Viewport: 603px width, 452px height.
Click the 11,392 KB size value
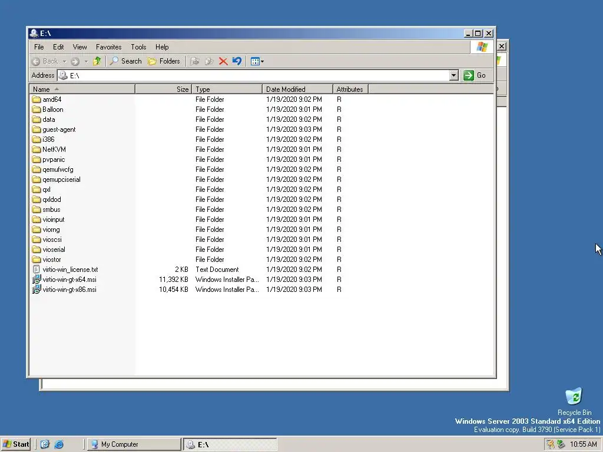pos(174,280)
